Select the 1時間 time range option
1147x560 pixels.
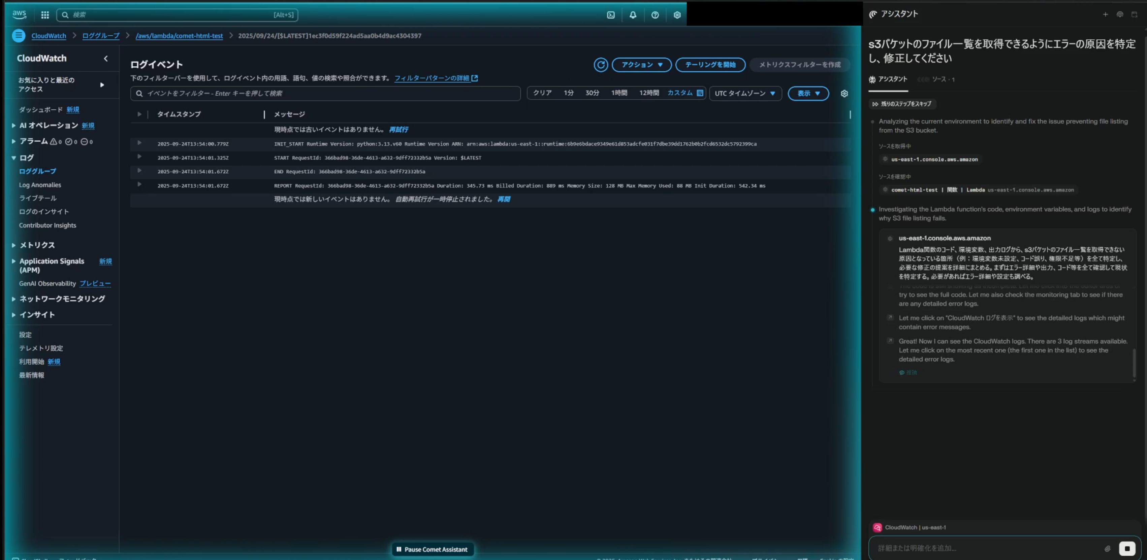[x=619, y=93]
